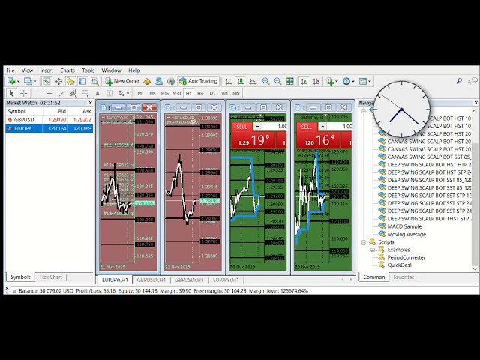The height and width of the screenshot is (360, 480).
Task: Click the New Order toolbar button
Action: (x=122, y=81)
